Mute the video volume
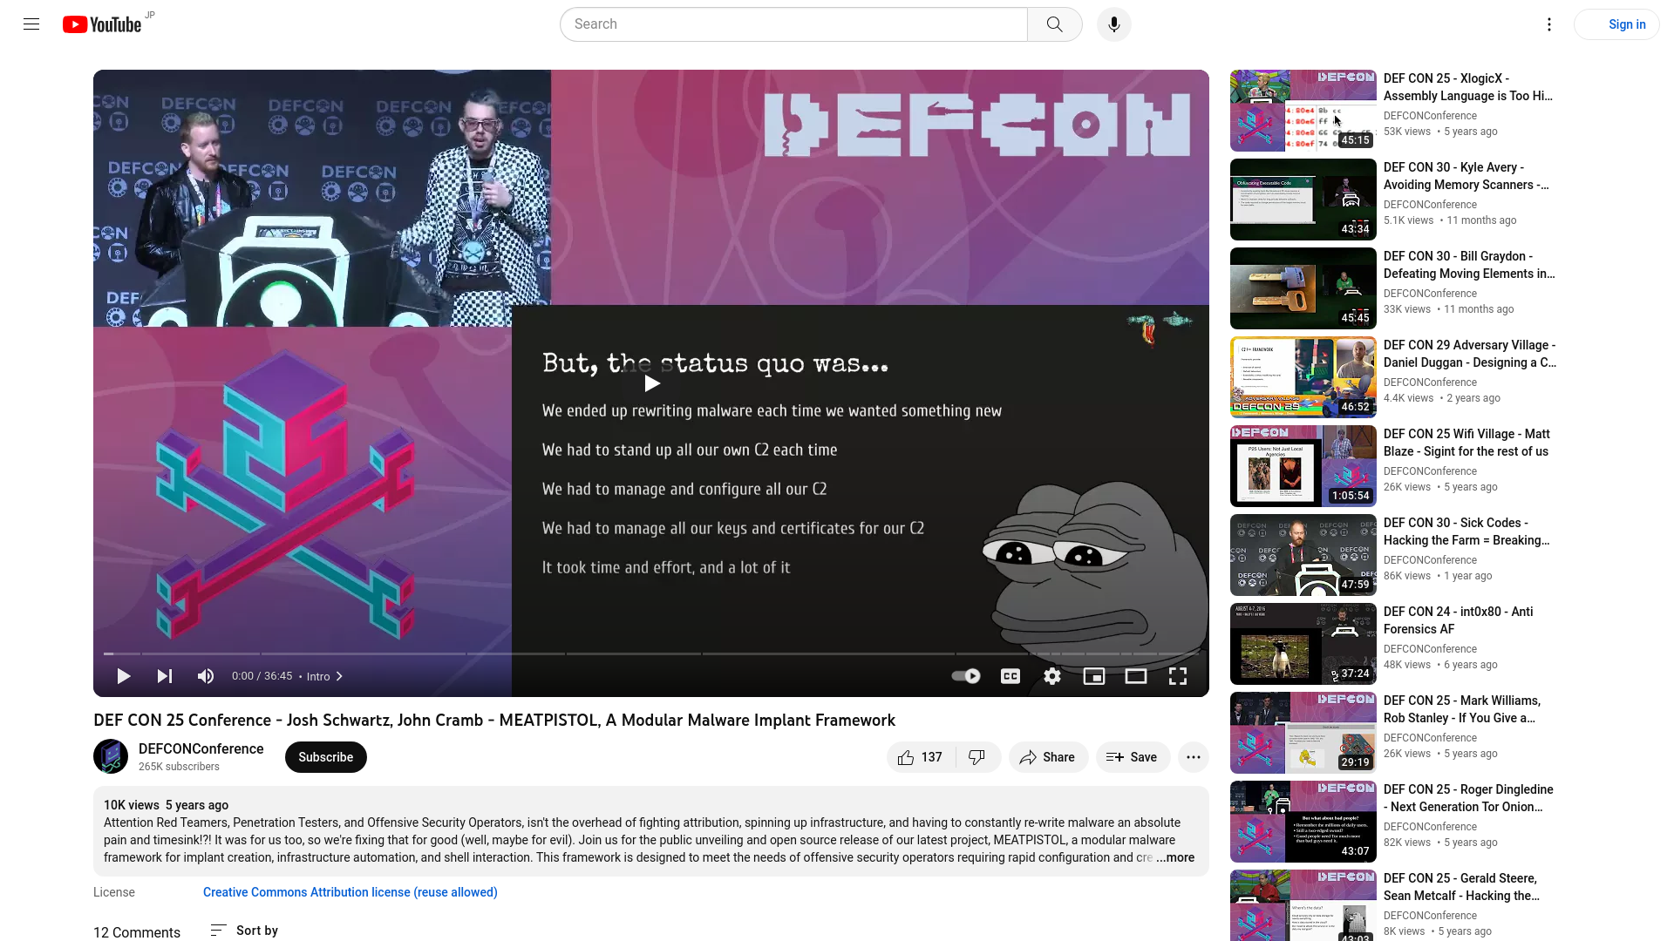The width and height of the screenshot is (1674, 941). point(206,676)
